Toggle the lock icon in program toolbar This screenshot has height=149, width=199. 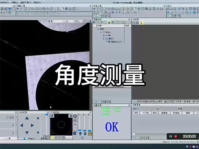[x=109, y=22]
